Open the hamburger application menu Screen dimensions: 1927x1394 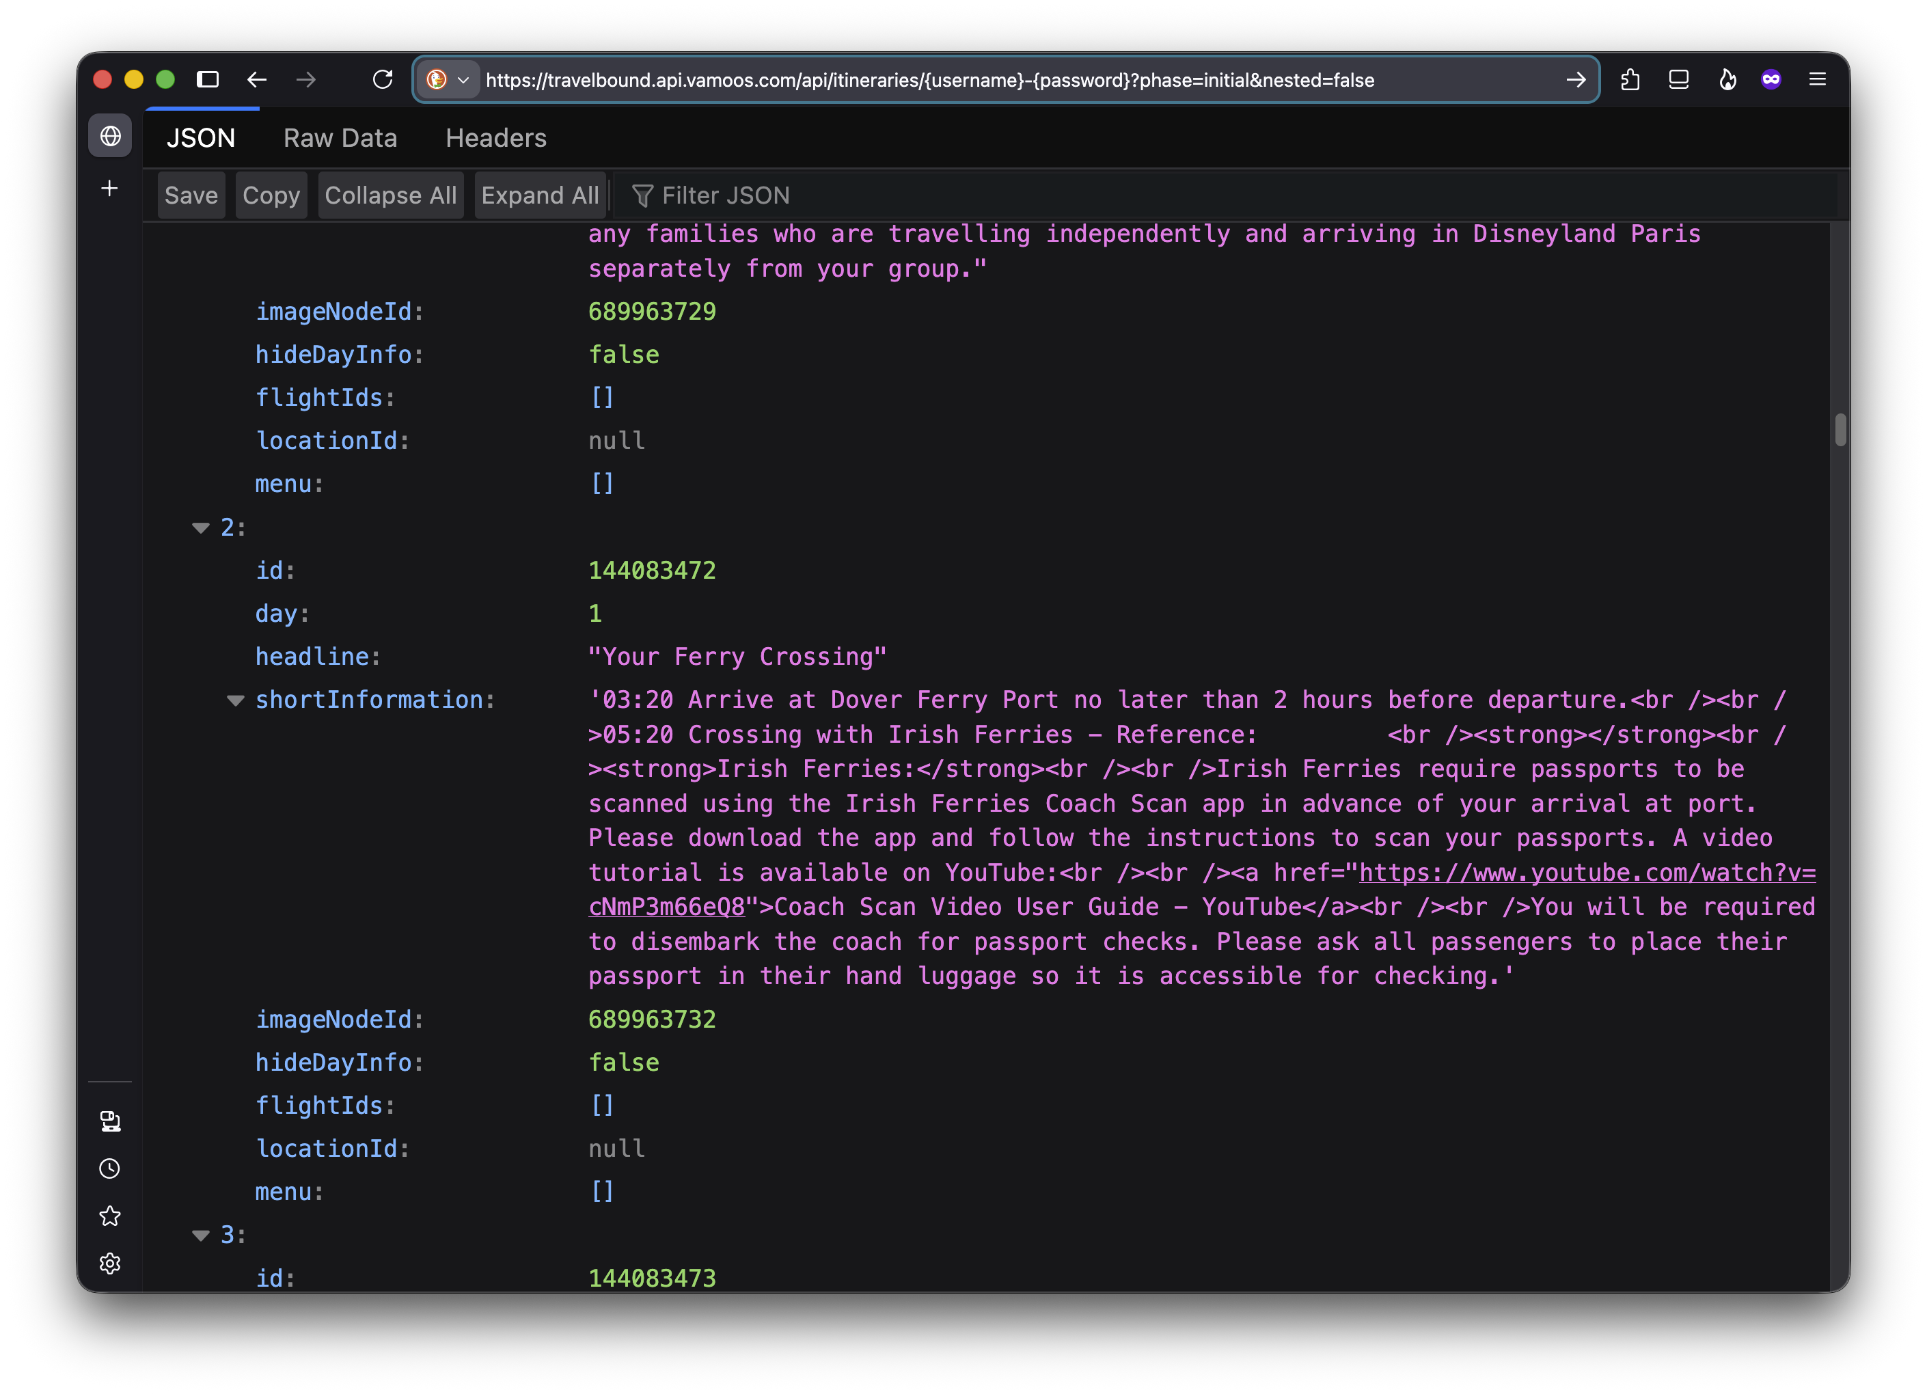pos(1818,80)
